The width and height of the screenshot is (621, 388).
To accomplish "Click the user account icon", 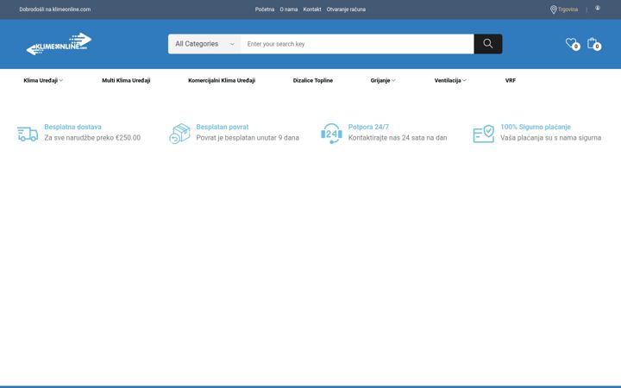I will tap(598, 8).
